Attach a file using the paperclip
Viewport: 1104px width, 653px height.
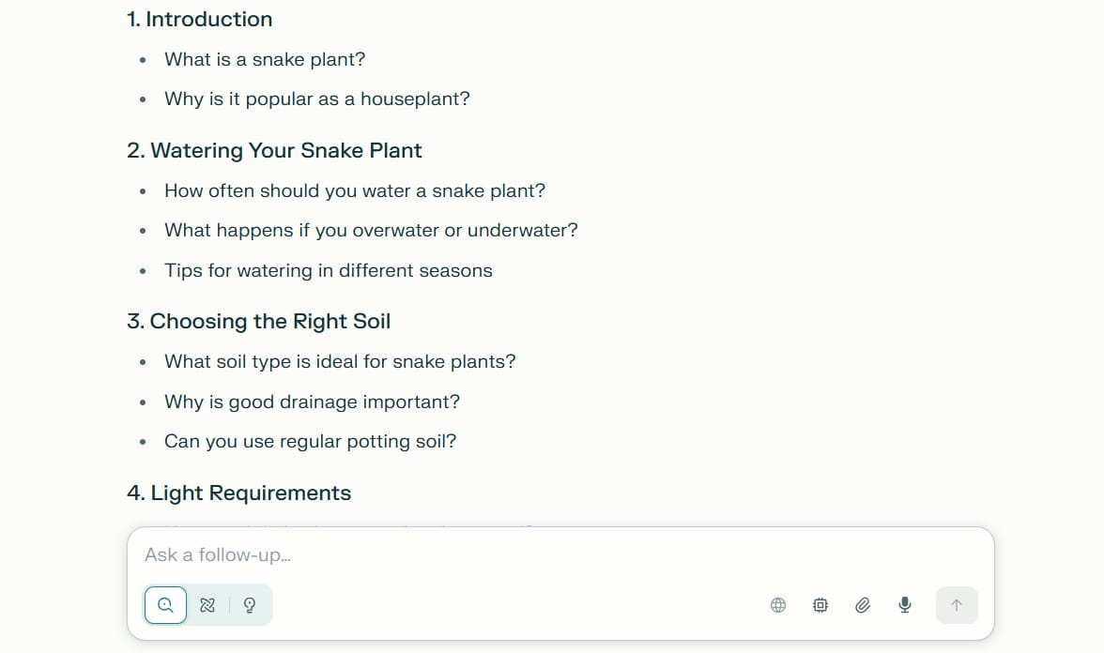coord(863,605)
